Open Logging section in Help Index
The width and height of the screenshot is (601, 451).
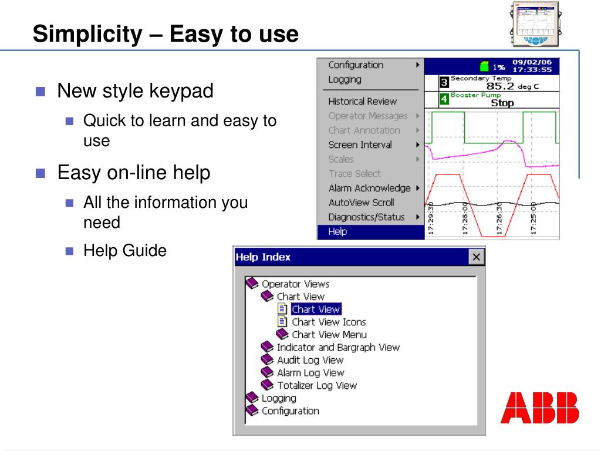279,399
